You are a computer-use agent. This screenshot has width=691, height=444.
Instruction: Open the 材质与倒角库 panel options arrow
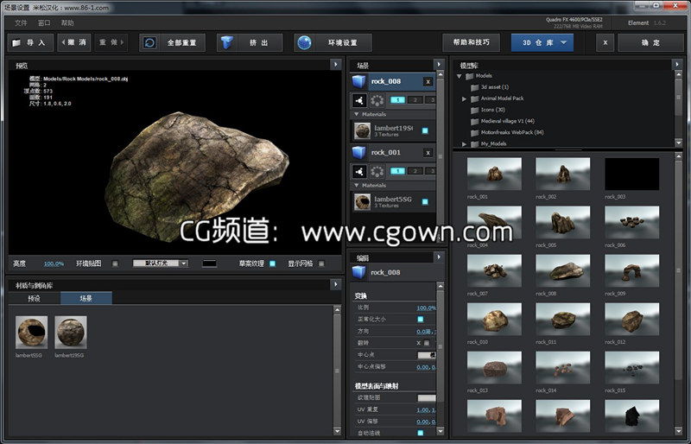pos(336,284)
